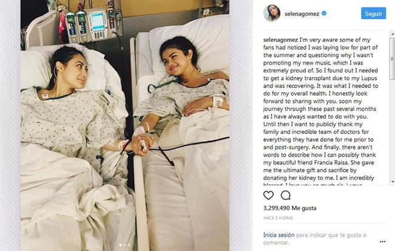Open comments with the speech bubble icon

[285, 195]
